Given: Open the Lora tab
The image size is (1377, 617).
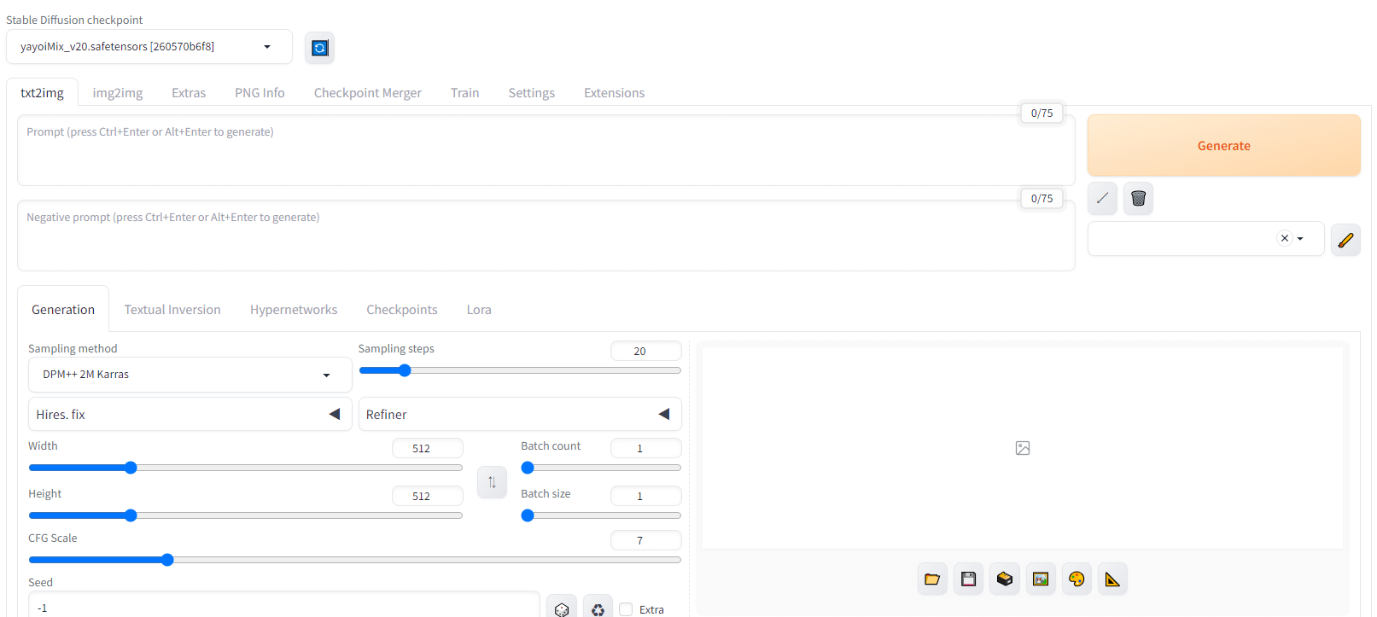Looking at the screenshot, I should pos(479,310).
